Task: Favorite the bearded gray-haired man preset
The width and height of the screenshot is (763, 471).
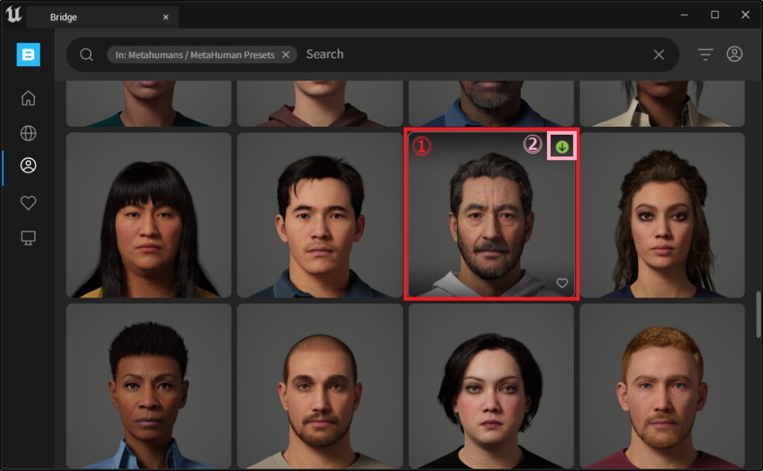Action: (562, 282)
